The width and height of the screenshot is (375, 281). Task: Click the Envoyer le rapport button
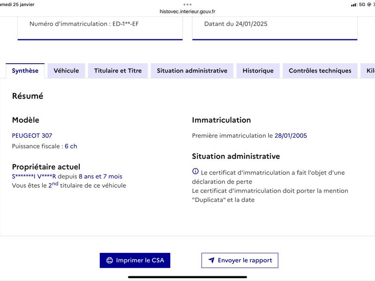[x=240, y=260]
